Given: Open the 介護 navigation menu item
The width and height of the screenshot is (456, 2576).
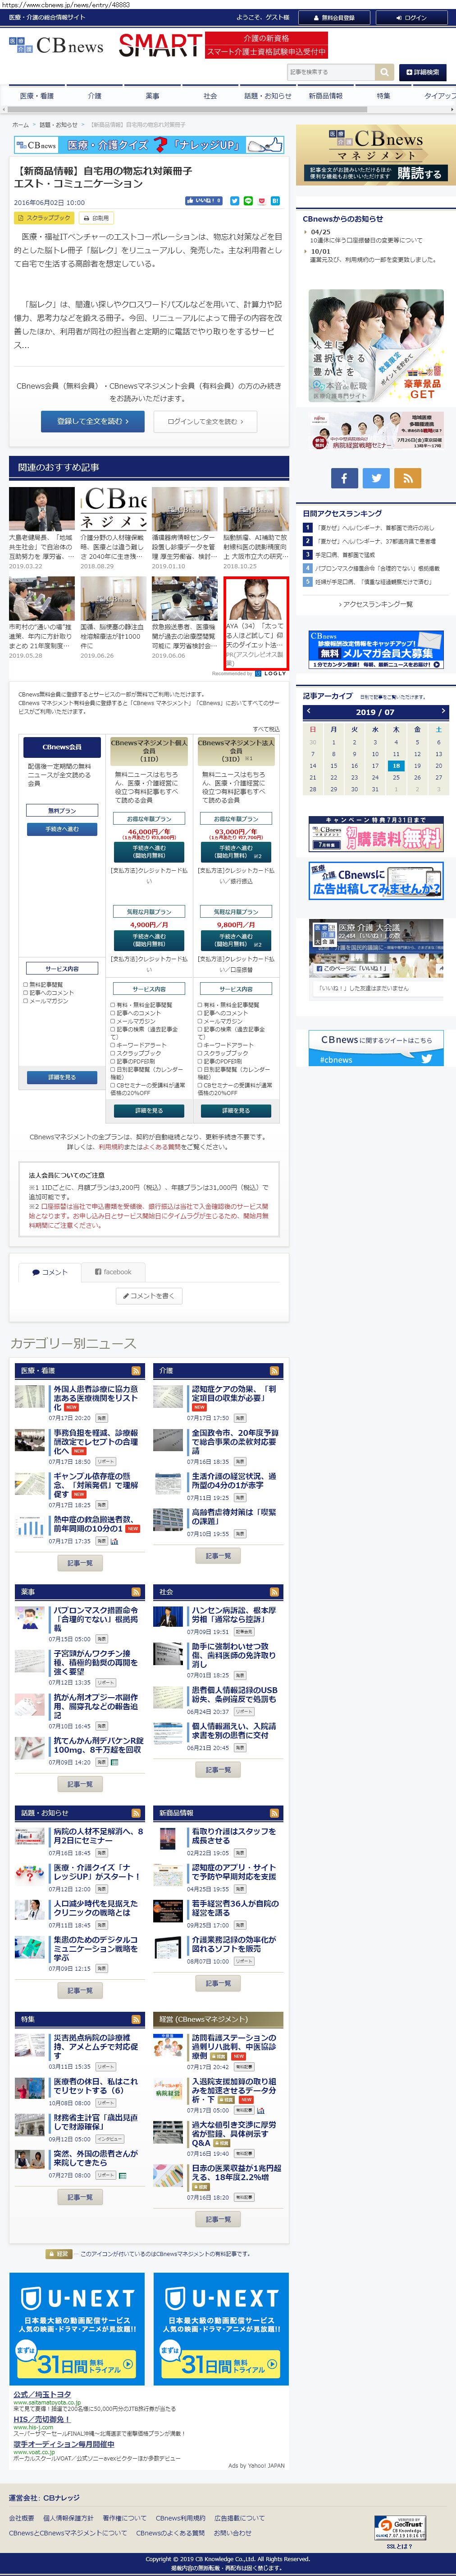Looking at the screenshot, I should pos(95,96).
